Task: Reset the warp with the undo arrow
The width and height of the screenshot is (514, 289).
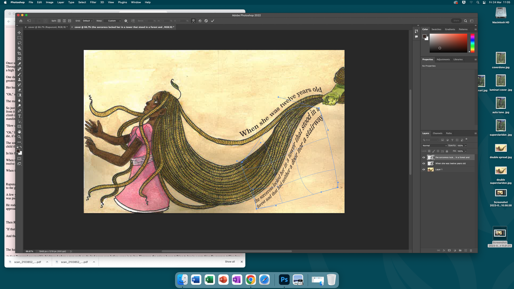Action: [200, 21]
